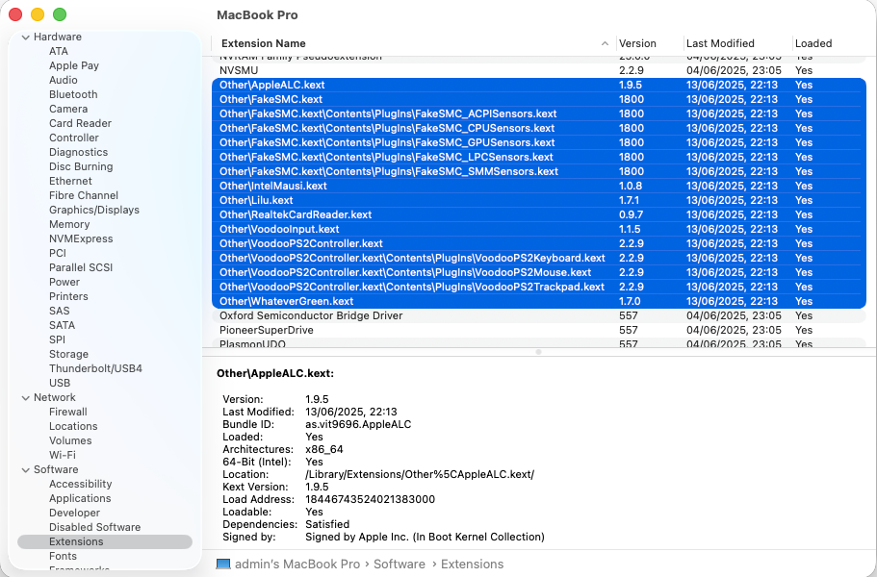Collapse the Network section
This screenshot has width=877, height=577.
click(26, 398)
